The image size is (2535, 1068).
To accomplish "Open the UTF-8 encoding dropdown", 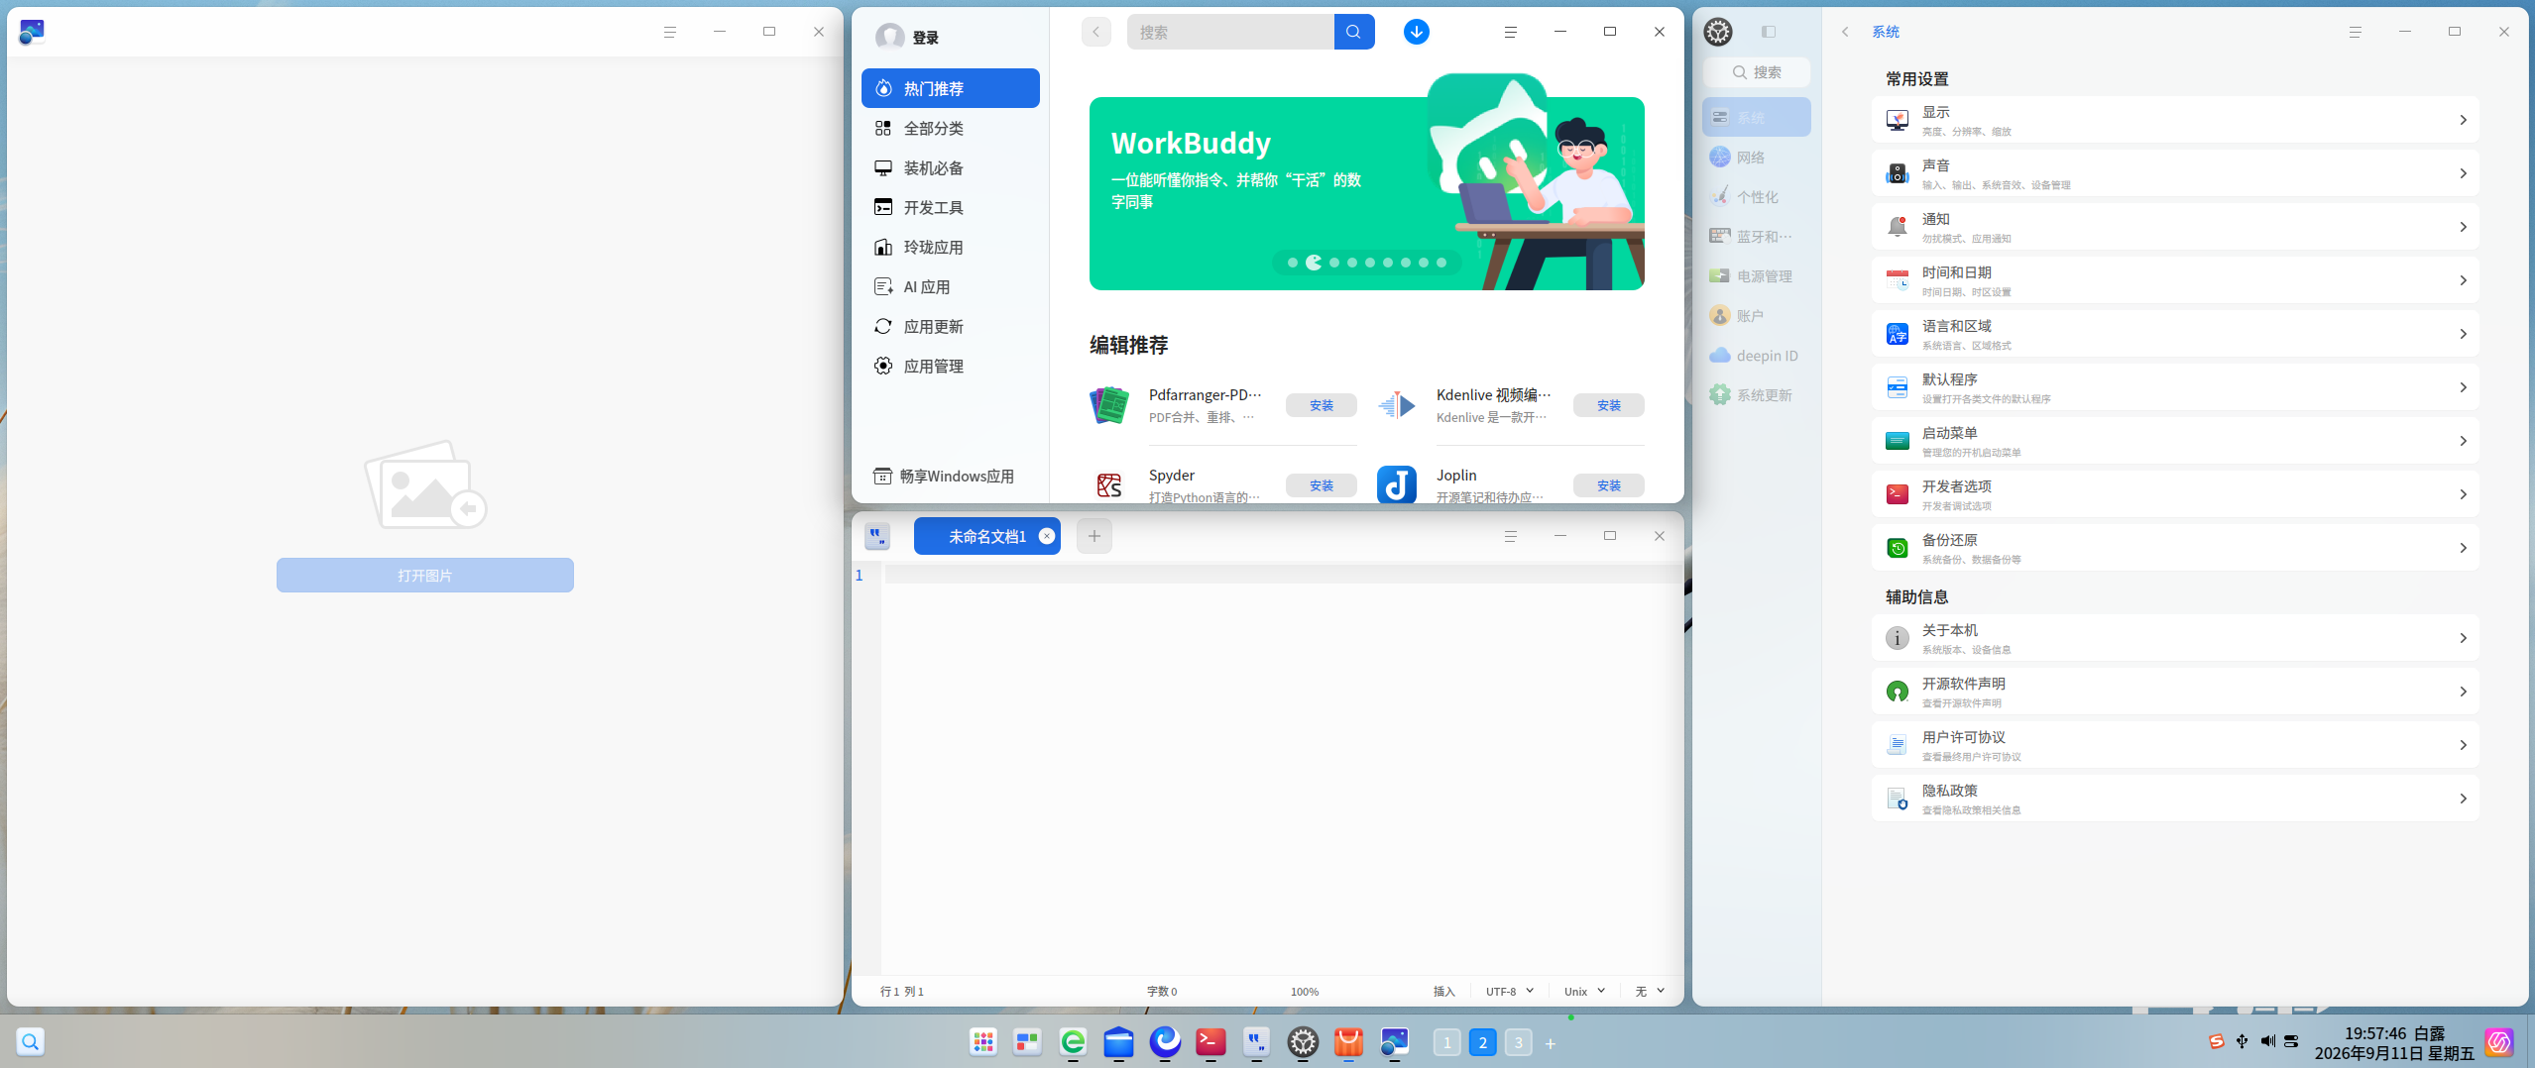I will click(1509, 991).
